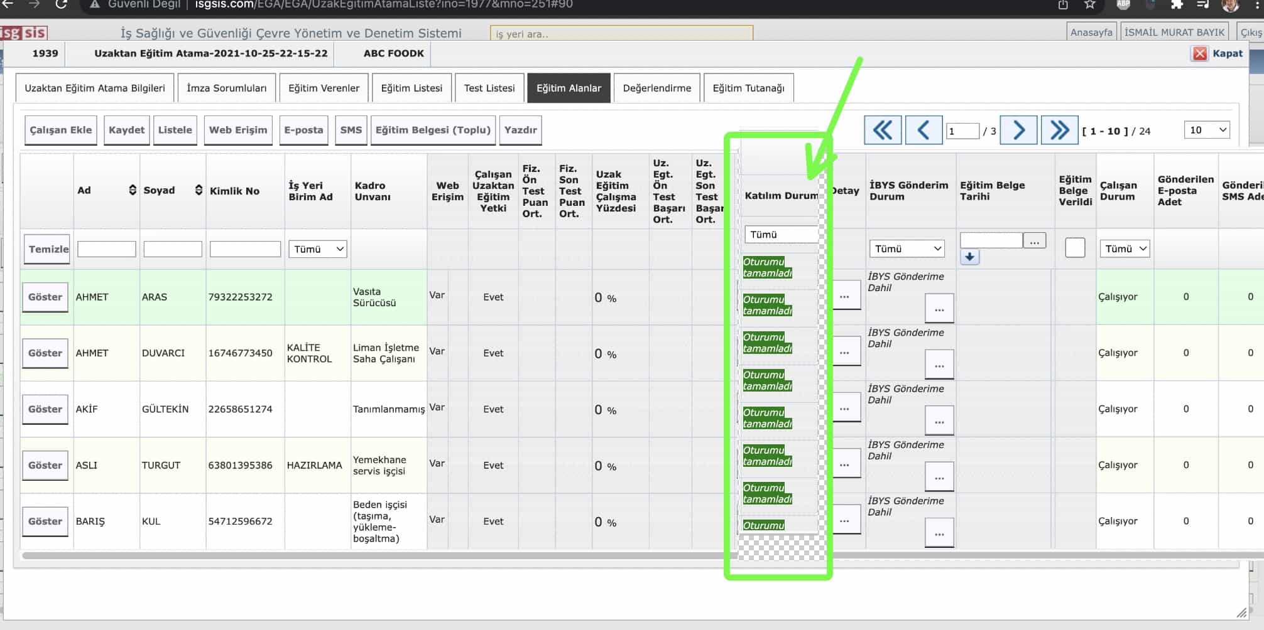Open the Değerlendirme tab
This screenshot has width=1264, height=630.
click(657, 88)
